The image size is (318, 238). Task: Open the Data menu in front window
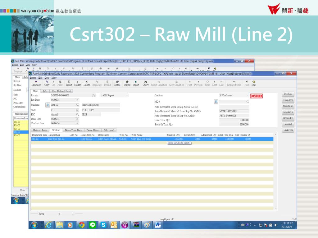click(47, 78)
